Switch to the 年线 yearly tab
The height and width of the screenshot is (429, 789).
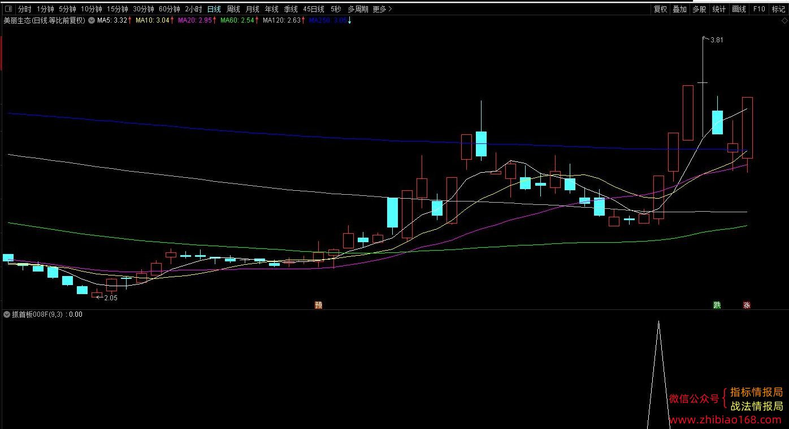tap(272, 9)
